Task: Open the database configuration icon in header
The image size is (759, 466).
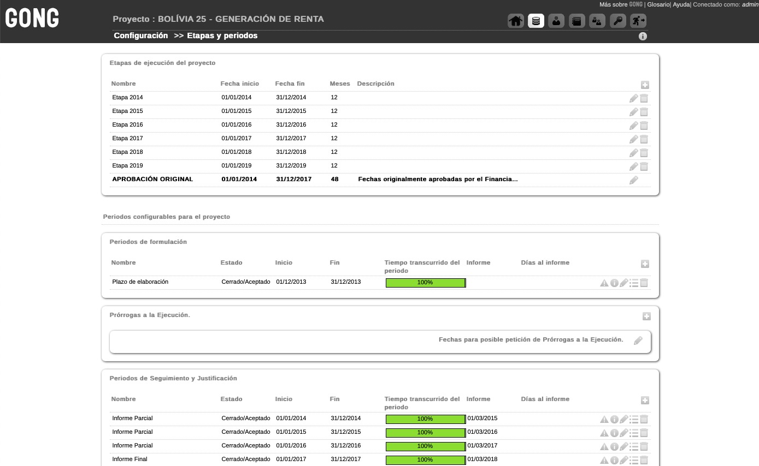Action: (x=536, y=21)
